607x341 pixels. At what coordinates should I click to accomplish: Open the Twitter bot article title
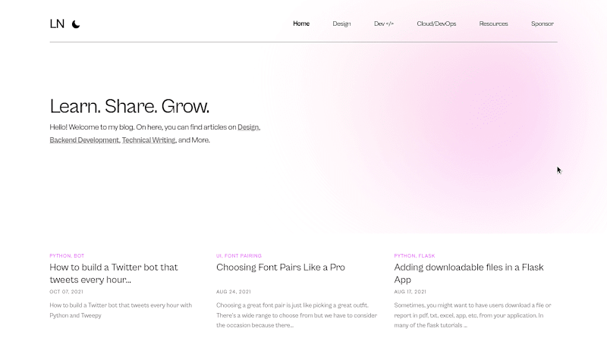(113, 274)
